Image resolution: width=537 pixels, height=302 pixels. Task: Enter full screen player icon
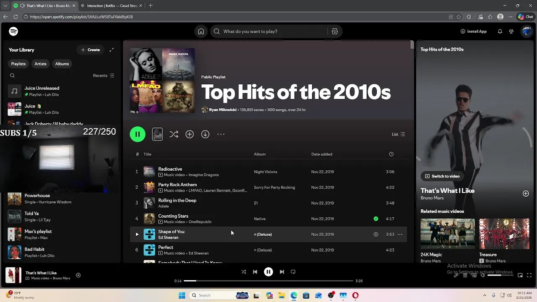[529, 275]
